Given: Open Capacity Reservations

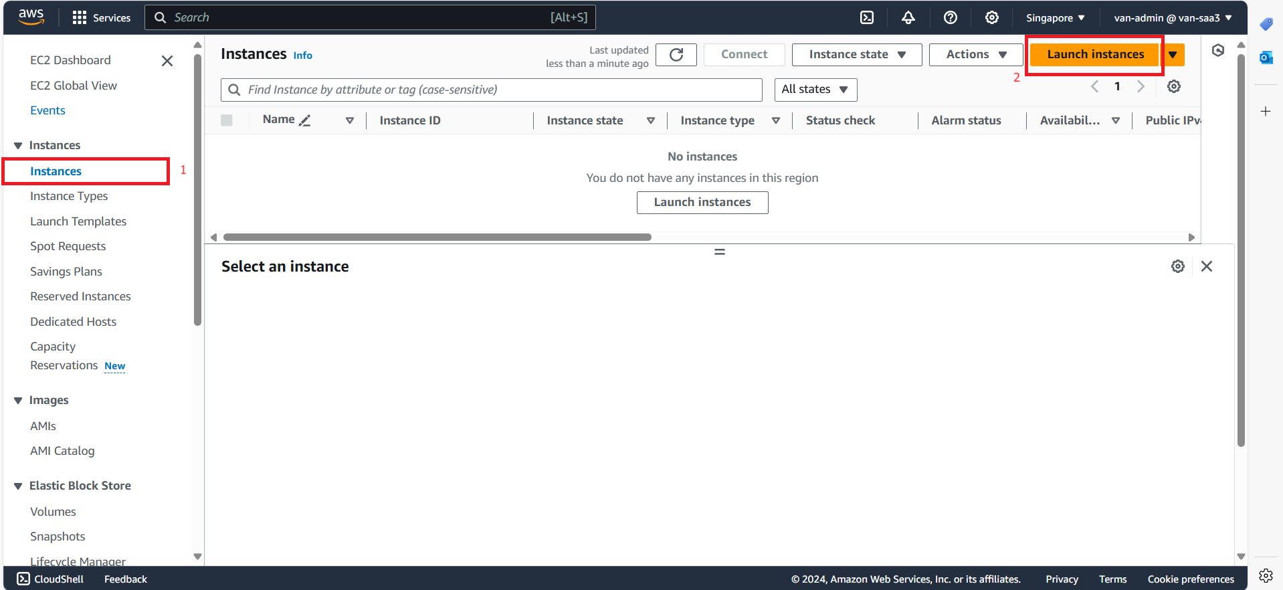Looking at the screenshot, I should click(x=65, y=356).
